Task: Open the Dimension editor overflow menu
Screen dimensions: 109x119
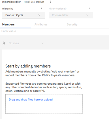Action: 51,2
